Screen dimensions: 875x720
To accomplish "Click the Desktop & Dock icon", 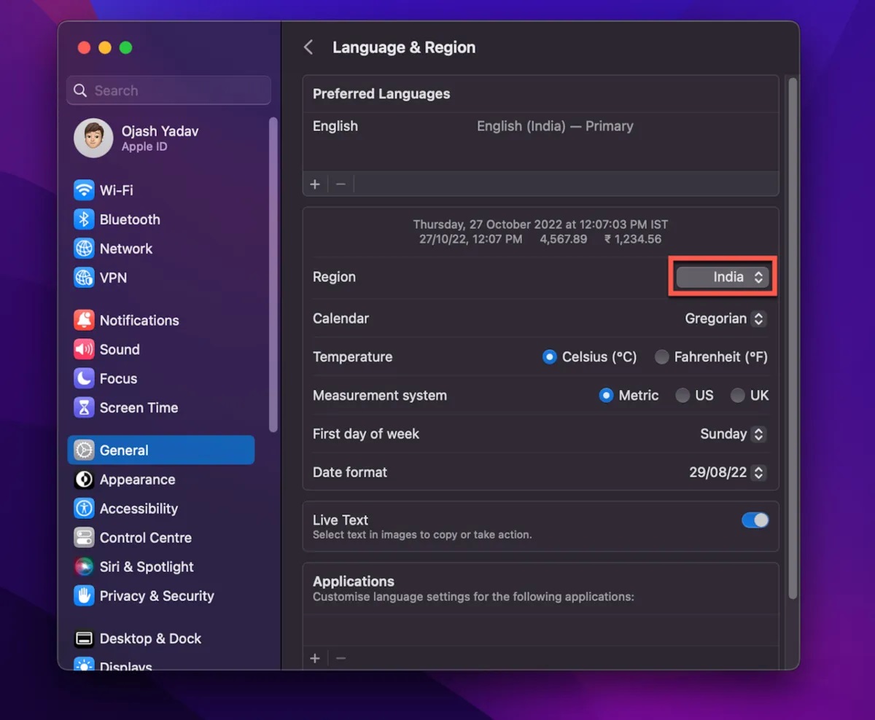I will pyautogui.click(x=84, y=638).
